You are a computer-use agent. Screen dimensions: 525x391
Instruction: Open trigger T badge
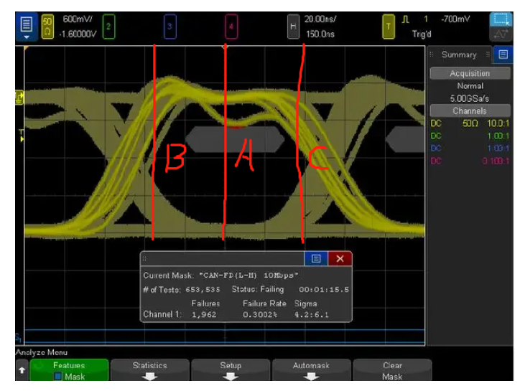[x=389, y=27]
